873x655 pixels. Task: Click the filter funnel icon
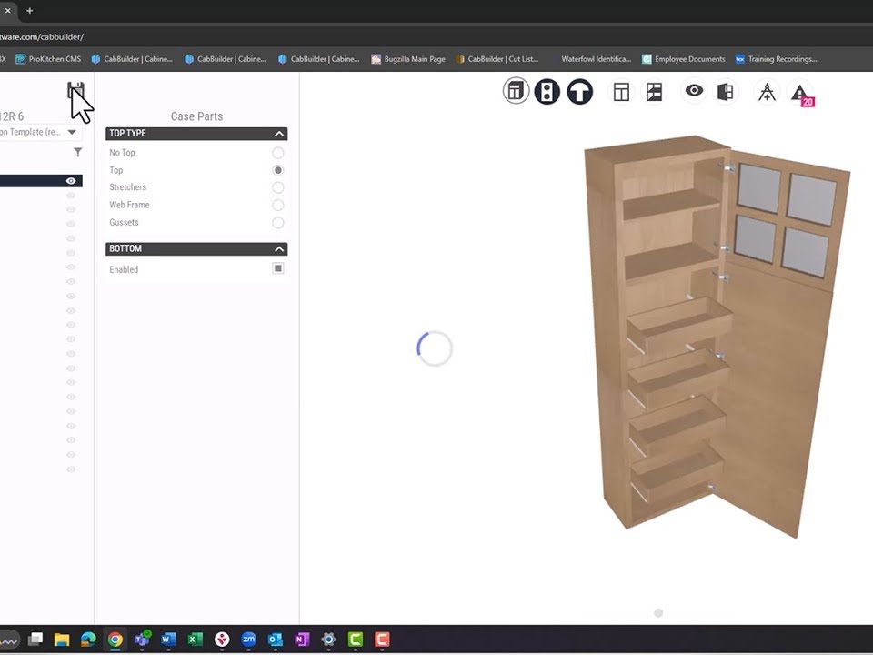77,152
